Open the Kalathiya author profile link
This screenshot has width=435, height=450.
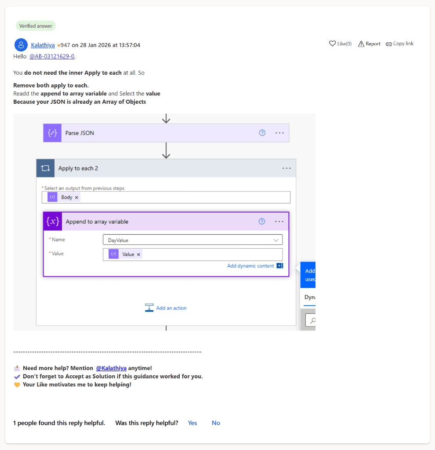coord(43,45)
